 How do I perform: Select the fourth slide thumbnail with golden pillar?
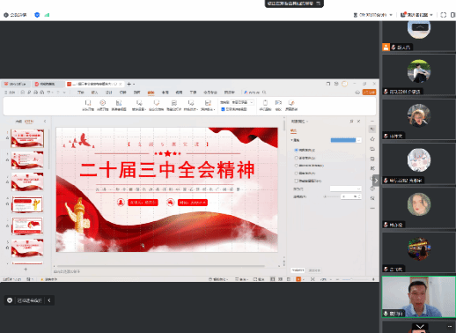point(27,204)
